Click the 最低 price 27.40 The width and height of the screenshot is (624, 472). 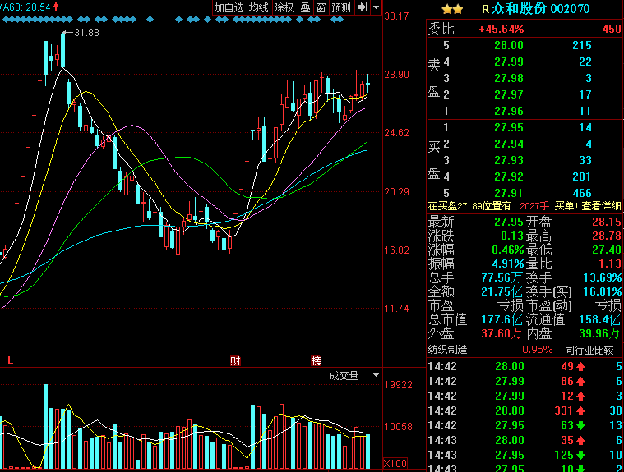pos(607,250)
